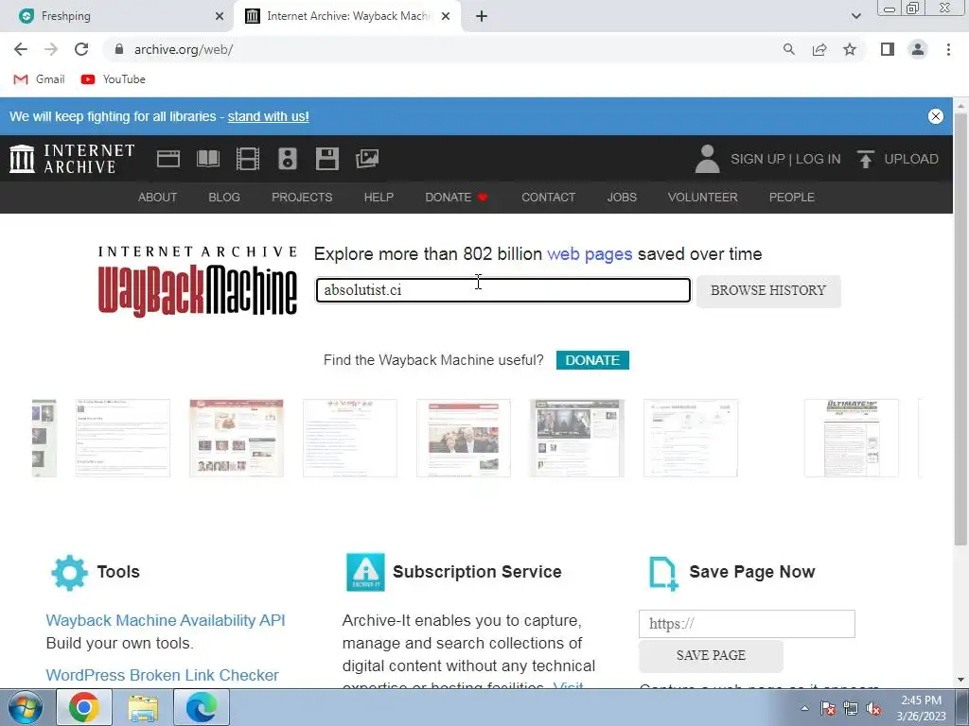The height and width of the screenshot is (726, 969).
Task: Open the Video (film strip) icon in the navbar
Action: pos(248,159)
